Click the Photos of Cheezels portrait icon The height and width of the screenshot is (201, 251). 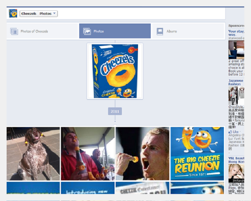point(14,31)
